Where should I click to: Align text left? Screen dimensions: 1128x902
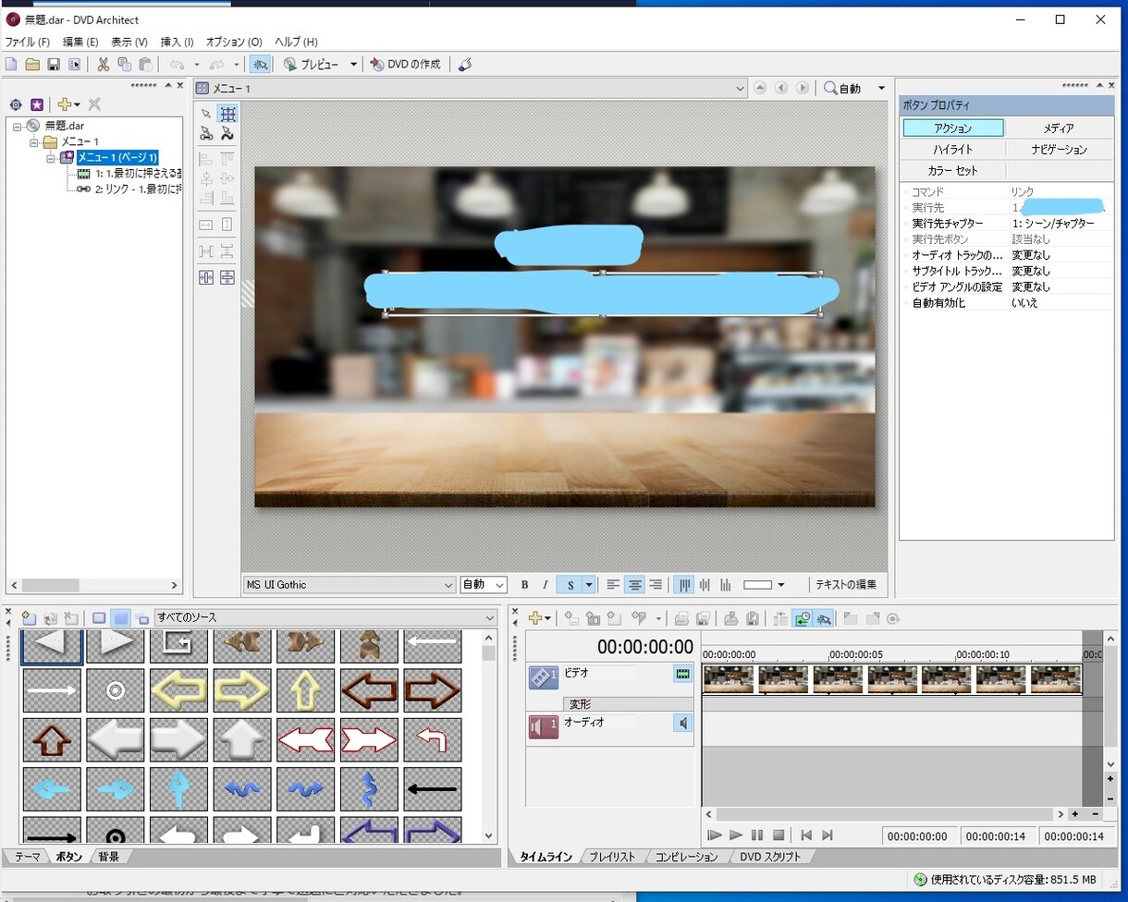click(613, 585)
